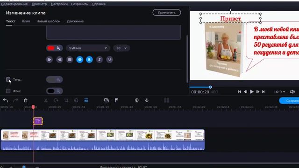Click the timeline zoom slider handle

coord(24,167)
